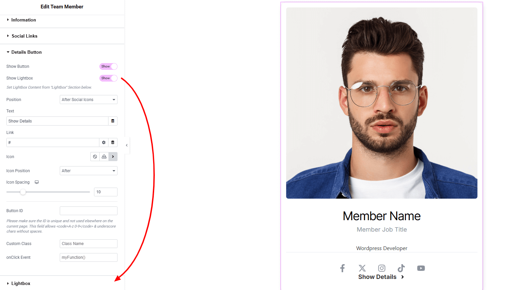
Task: Click the Custom Class input field
Action: [89, 244]
